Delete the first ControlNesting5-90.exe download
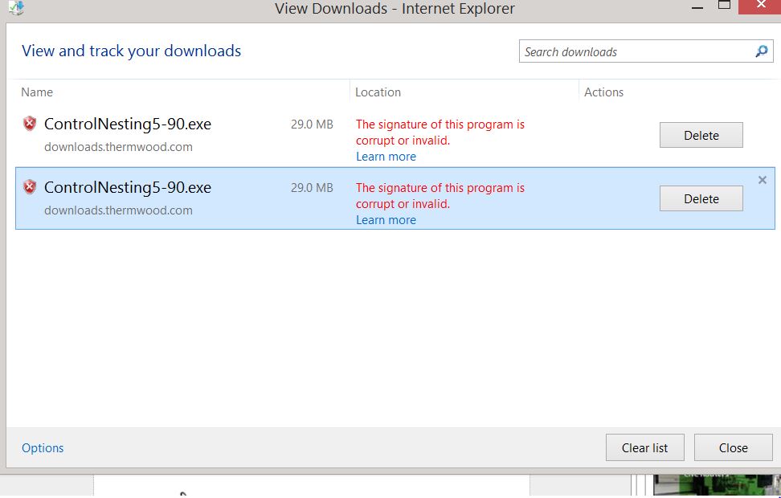The width and height of the screenshot is (781, 498). point(701,135)
